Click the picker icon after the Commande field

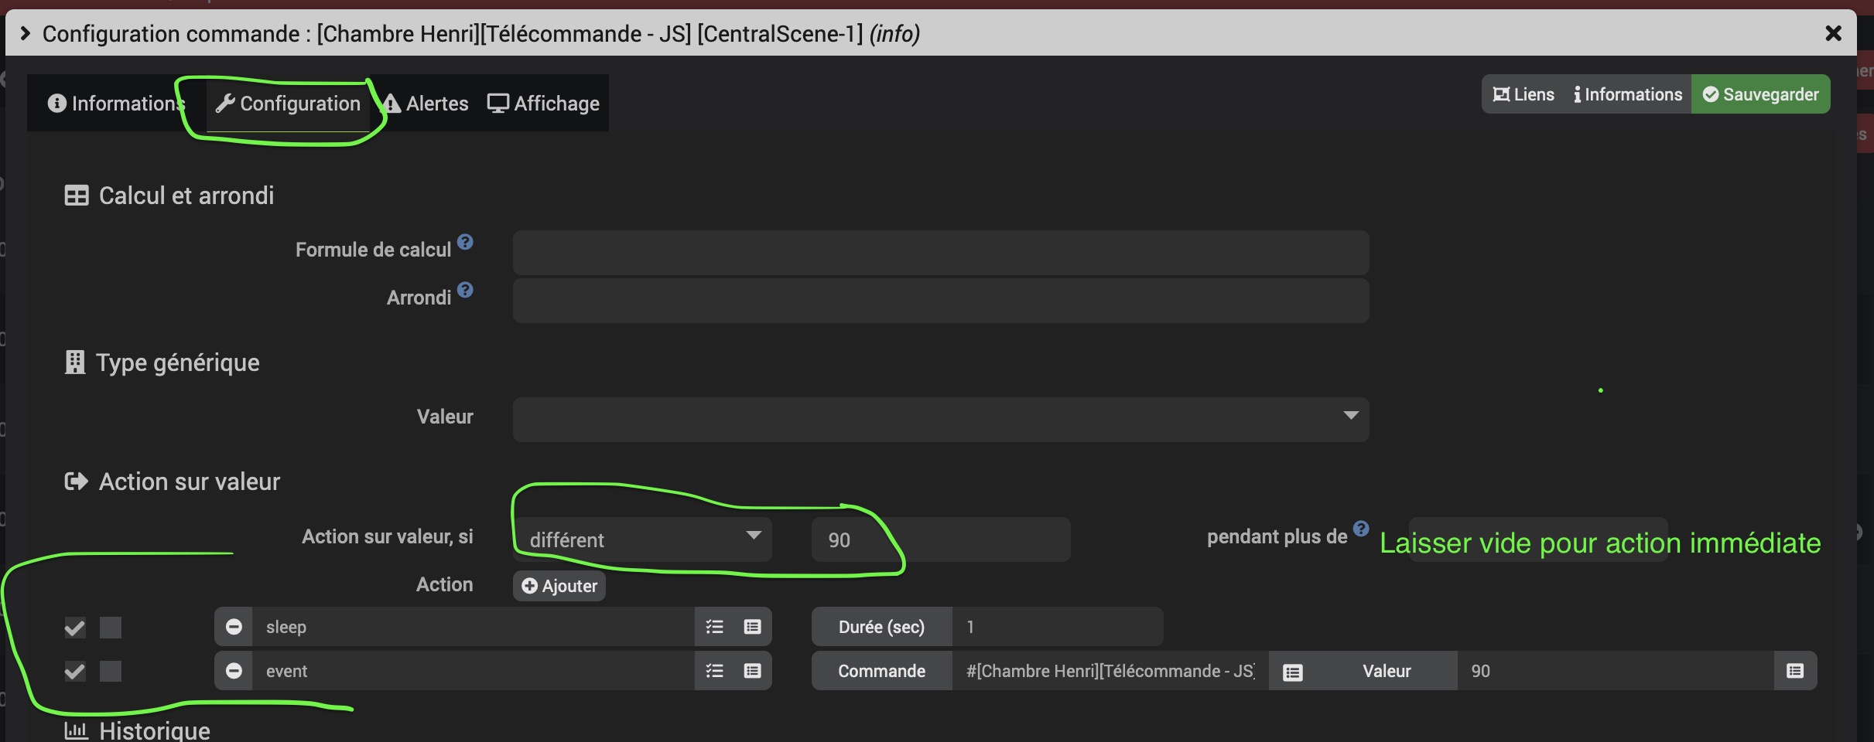click(x=1292, y=672)
